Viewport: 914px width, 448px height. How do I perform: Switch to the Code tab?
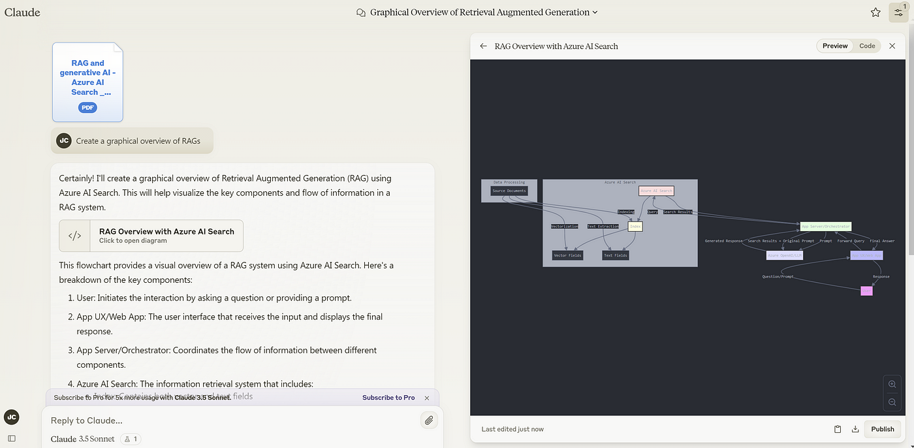tap(867, 46)
